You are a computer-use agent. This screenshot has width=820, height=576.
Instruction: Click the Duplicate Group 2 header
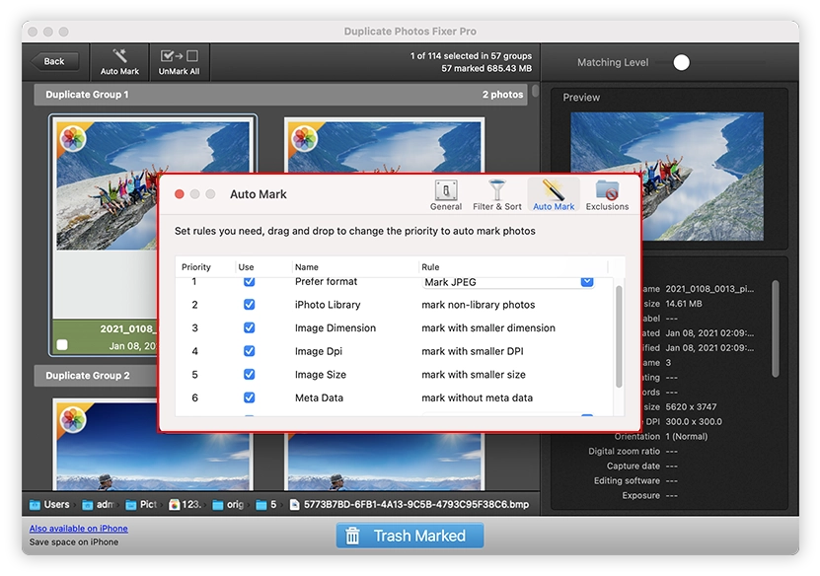[x=97, y=376]
